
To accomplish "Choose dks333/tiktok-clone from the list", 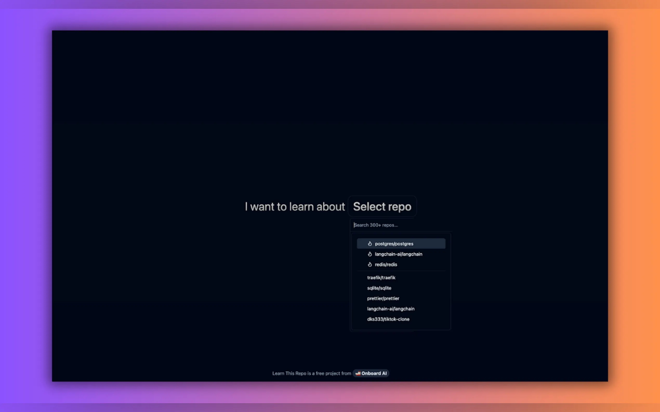I will 388,319.
